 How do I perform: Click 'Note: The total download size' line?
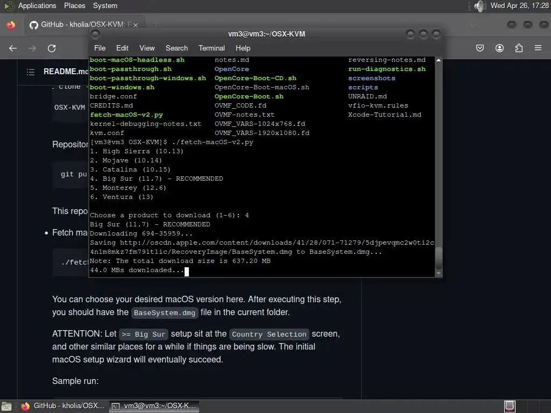[x=180, y=261]
